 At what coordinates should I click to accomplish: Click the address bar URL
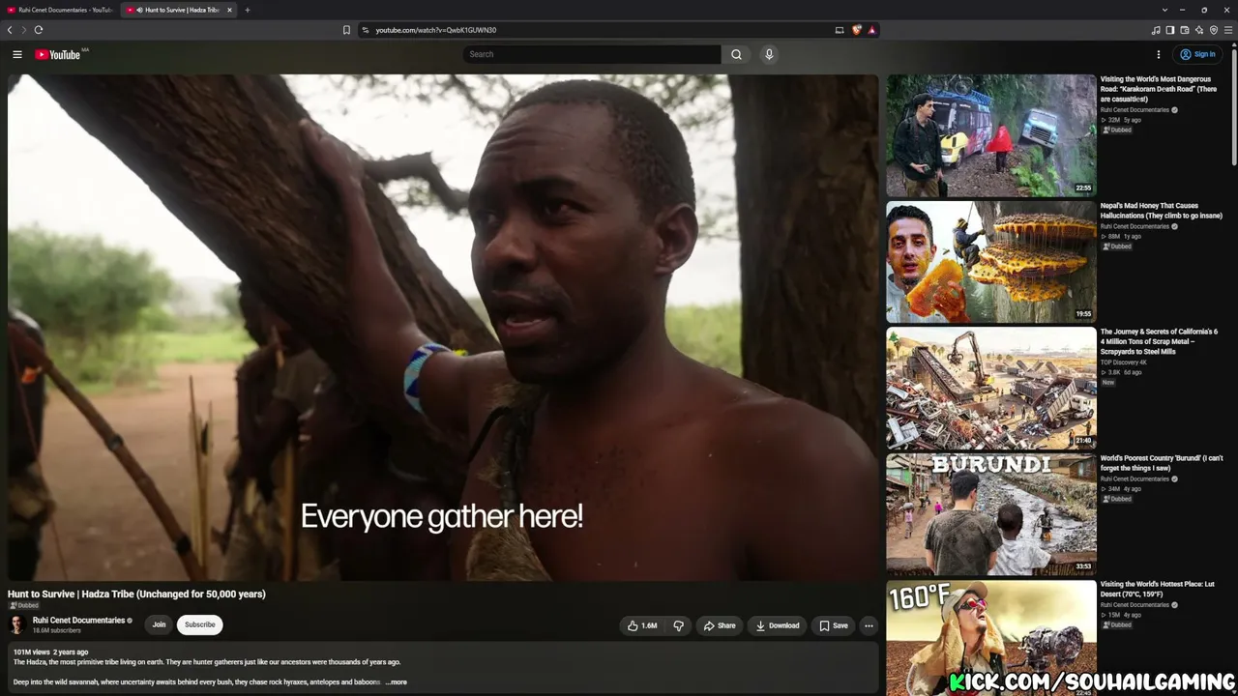pyautogui.click(x=436, y=30)
